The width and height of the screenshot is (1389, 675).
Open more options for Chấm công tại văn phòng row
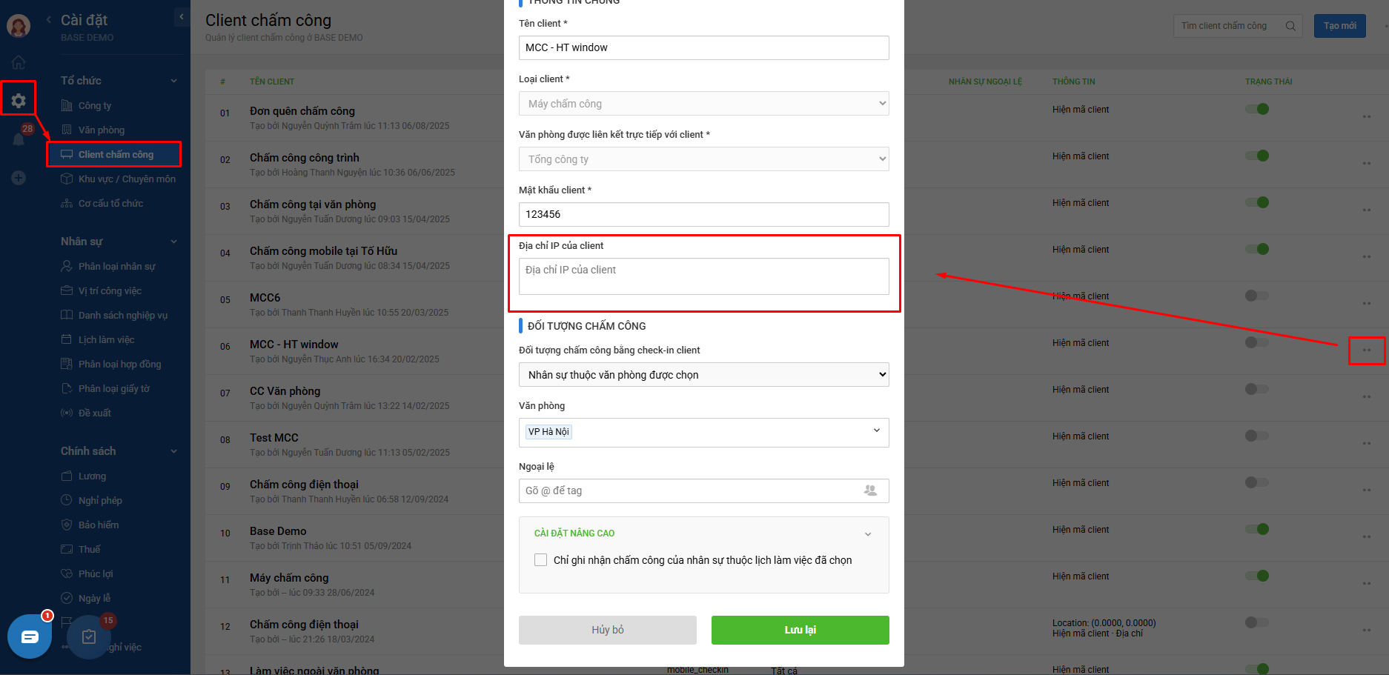point(1367,210)
